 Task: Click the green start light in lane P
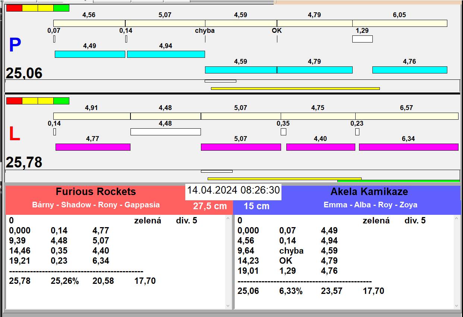[62, 8]
